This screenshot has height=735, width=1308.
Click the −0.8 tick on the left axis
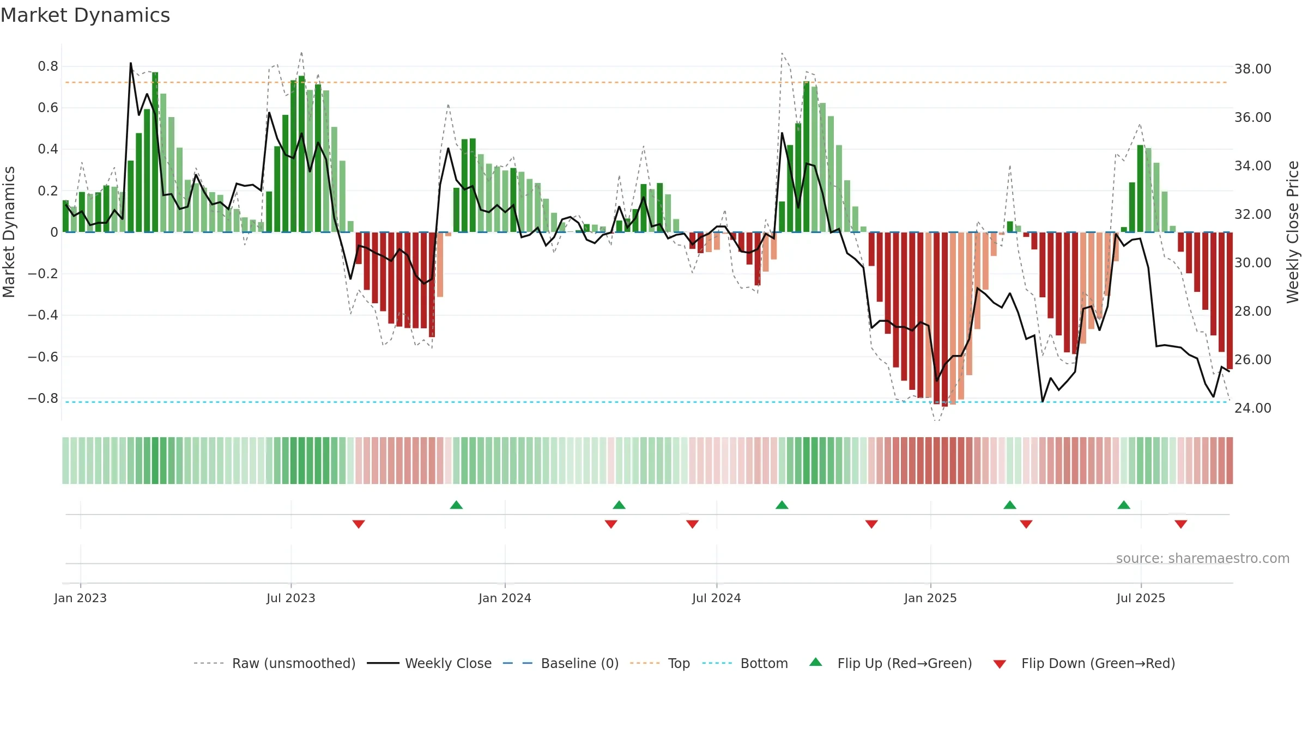click(x=43, y=399)
